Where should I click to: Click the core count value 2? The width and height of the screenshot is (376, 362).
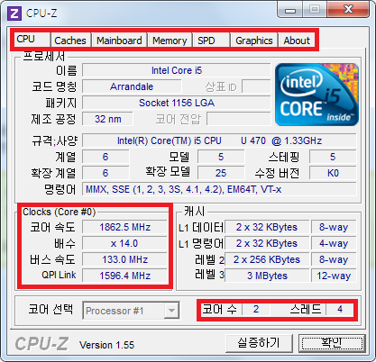256,309
